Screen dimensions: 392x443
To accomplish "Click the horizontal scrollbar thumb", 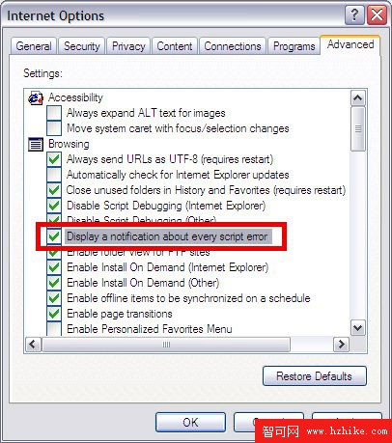I will point(166,345).
